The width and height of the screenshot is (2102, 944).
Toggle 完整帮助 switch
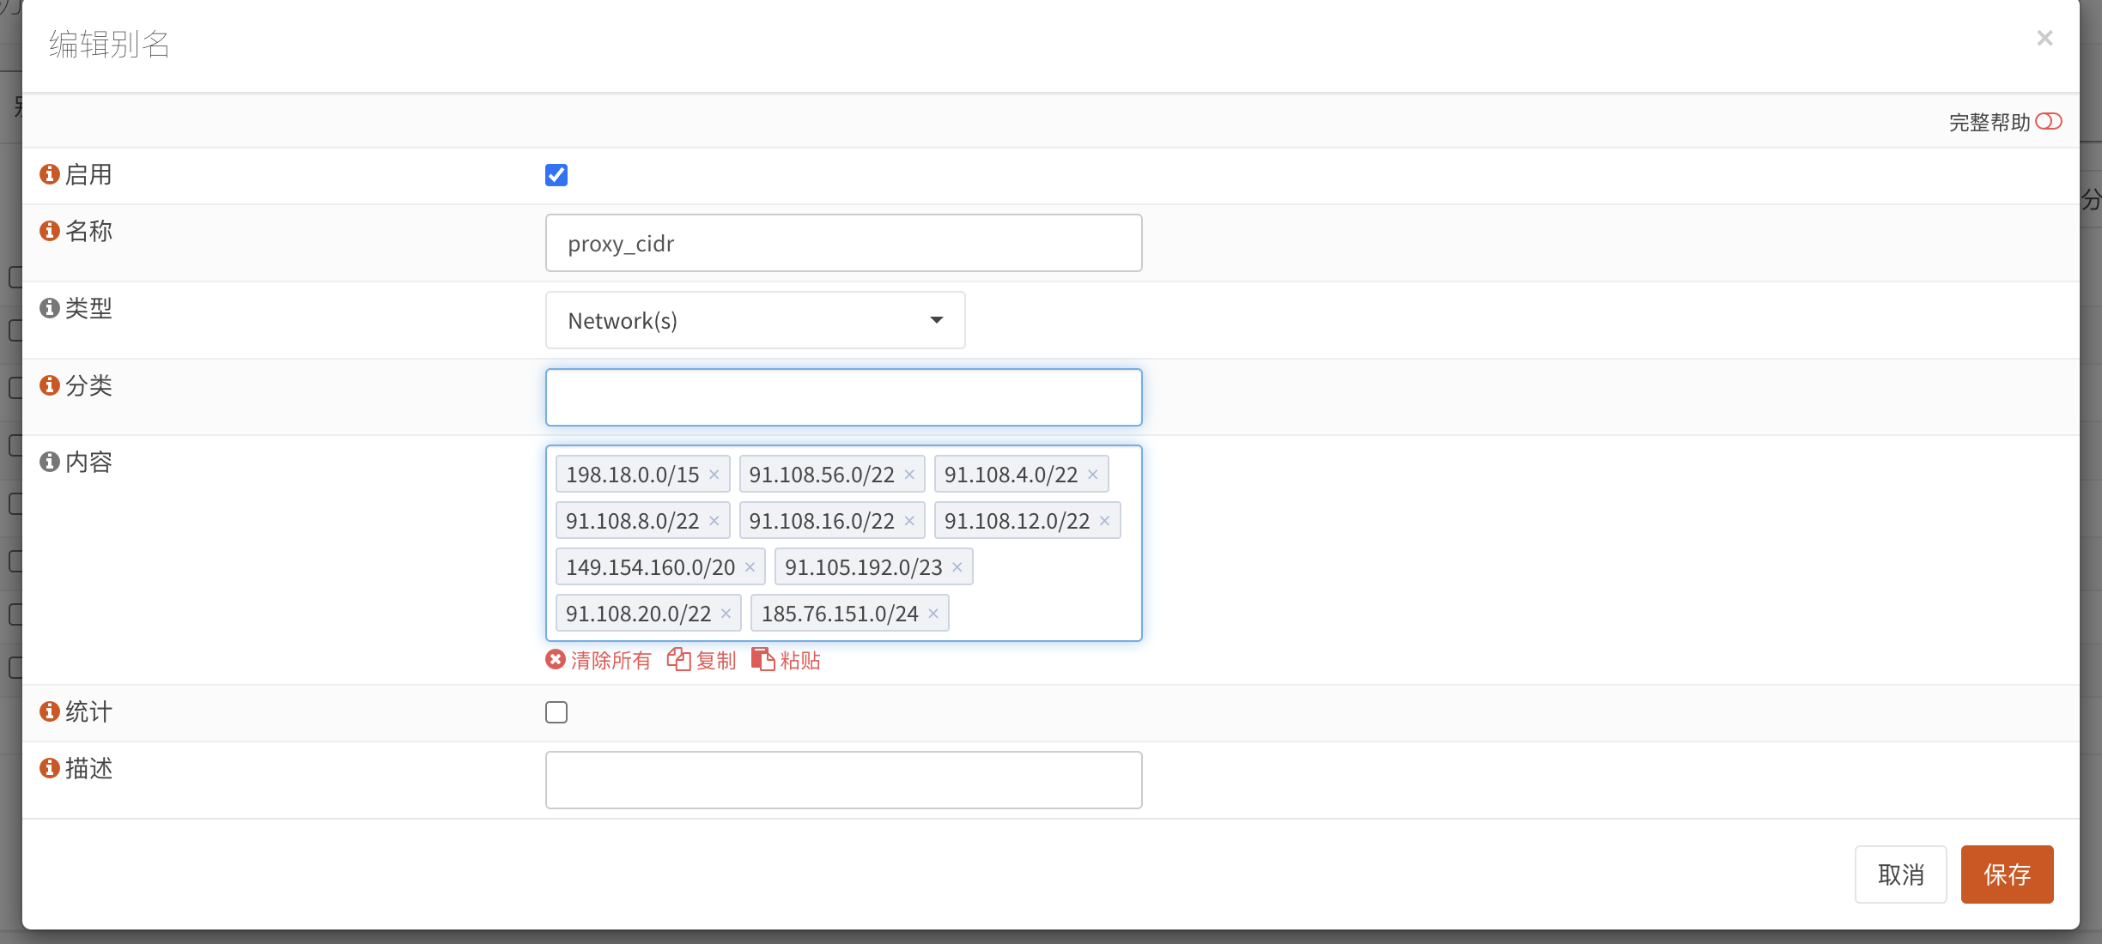pyautogui.click(x=2049, y=122)
